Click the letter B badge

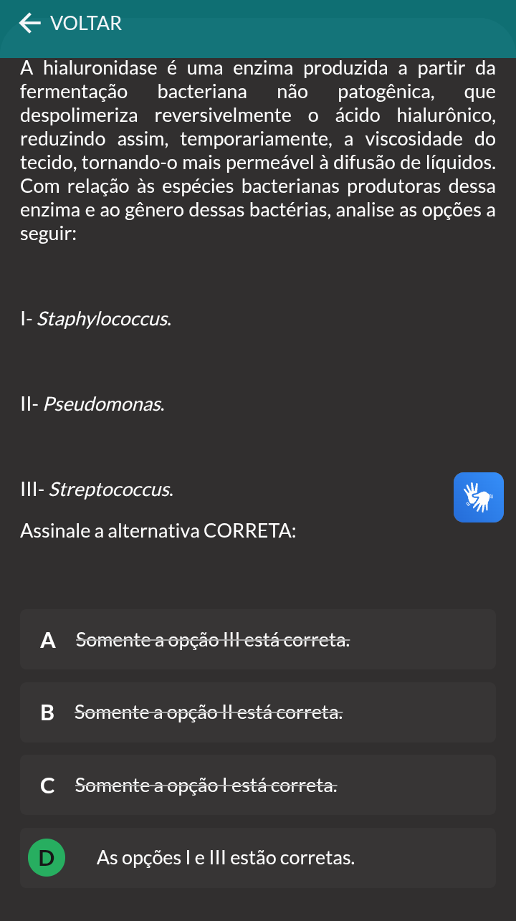[x=47, y=712]
